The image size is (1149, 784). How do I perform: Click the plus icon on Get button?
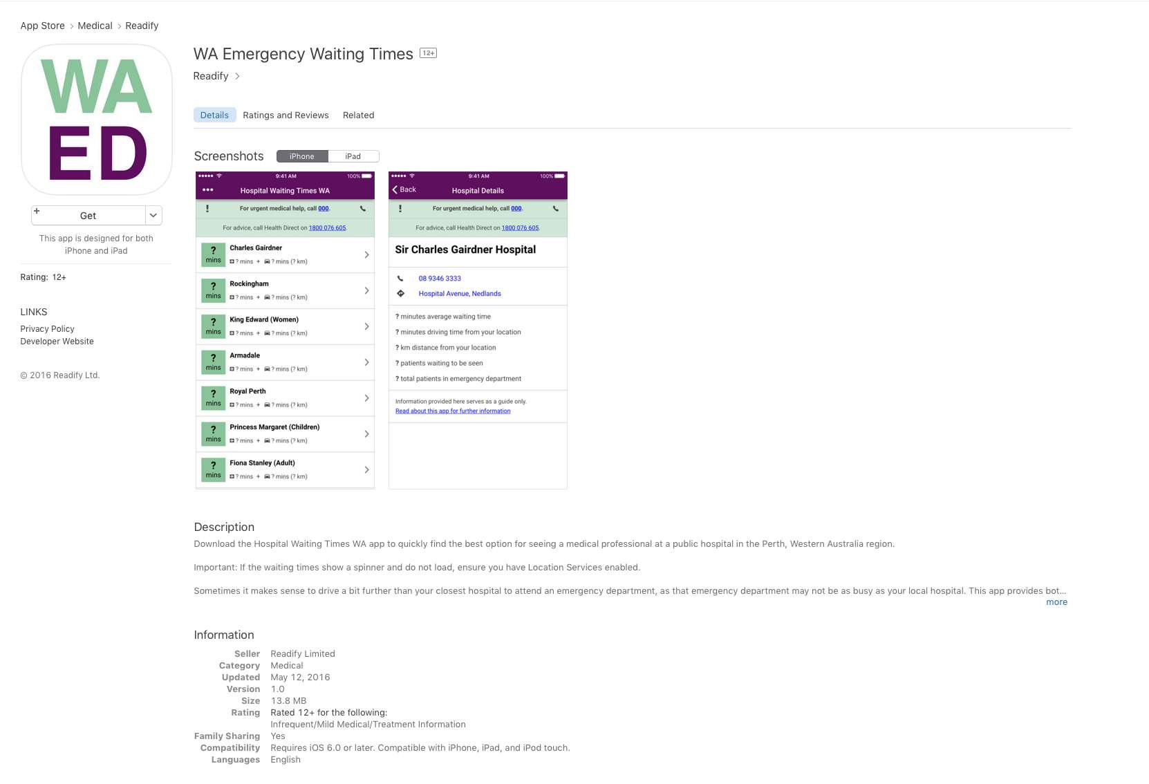37,211
